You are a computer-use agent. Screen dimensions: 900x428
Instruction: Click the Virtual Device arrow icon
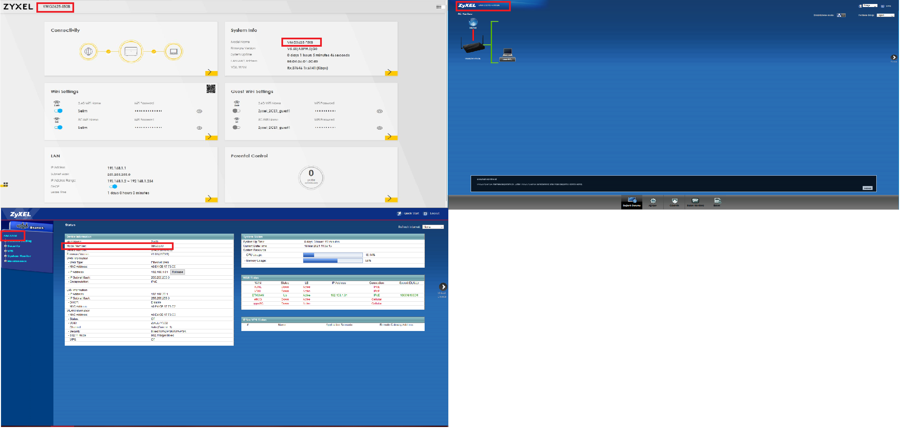click(x=443, y=287)
